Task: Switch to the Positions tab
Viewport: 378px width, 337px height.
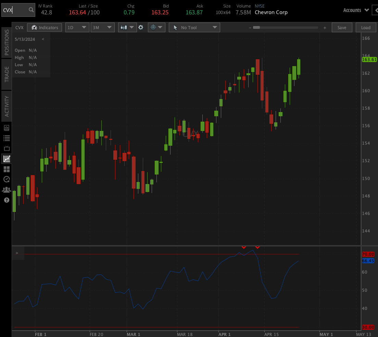Action: 7,43
